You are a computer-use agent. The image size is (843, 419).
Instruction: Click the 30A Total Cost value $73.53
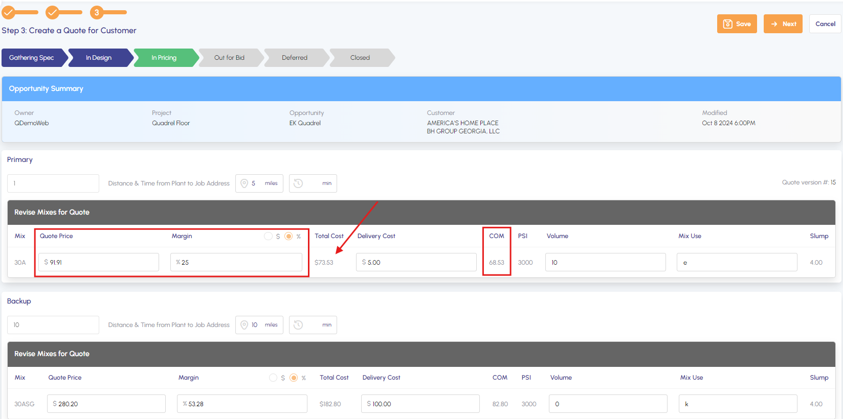[x=324, y=263]
